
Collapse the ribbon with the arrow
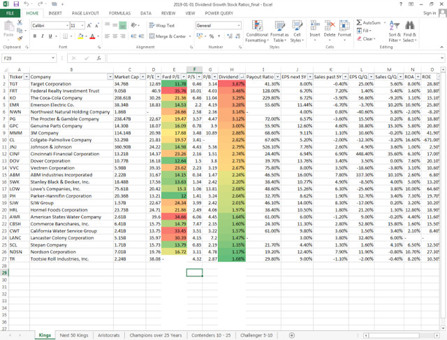coord(441,47)
